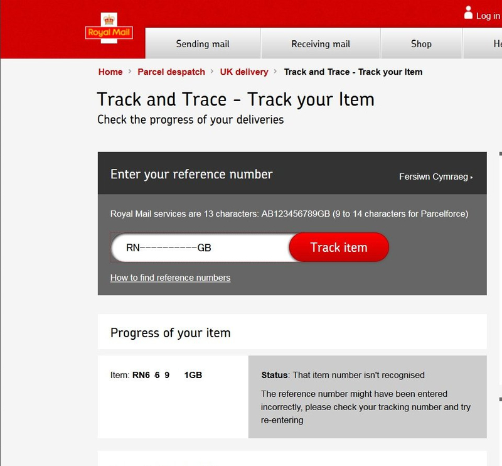Click the Status not recognised message
Viewport: 502px width, 466px height.
(343, 375)
